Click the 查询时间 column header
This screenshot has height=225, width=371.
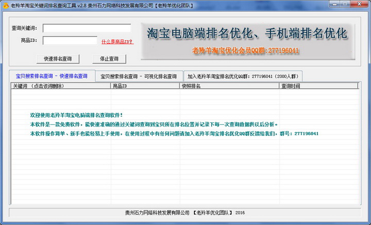pyautogui.click(x=318, y=86)
